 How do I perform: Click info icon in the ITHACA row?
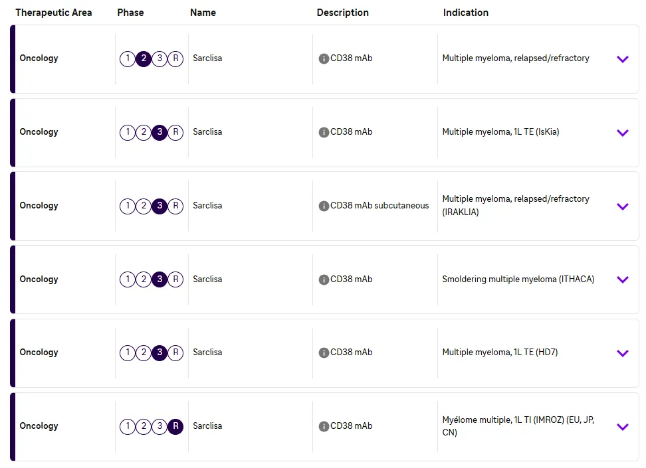pos(324,279)
